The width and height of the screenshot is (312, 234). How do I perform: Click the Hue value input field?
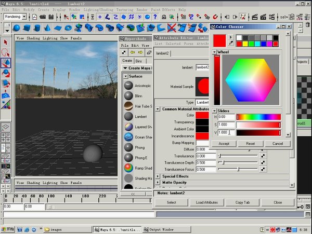click(x=226, y=117)
